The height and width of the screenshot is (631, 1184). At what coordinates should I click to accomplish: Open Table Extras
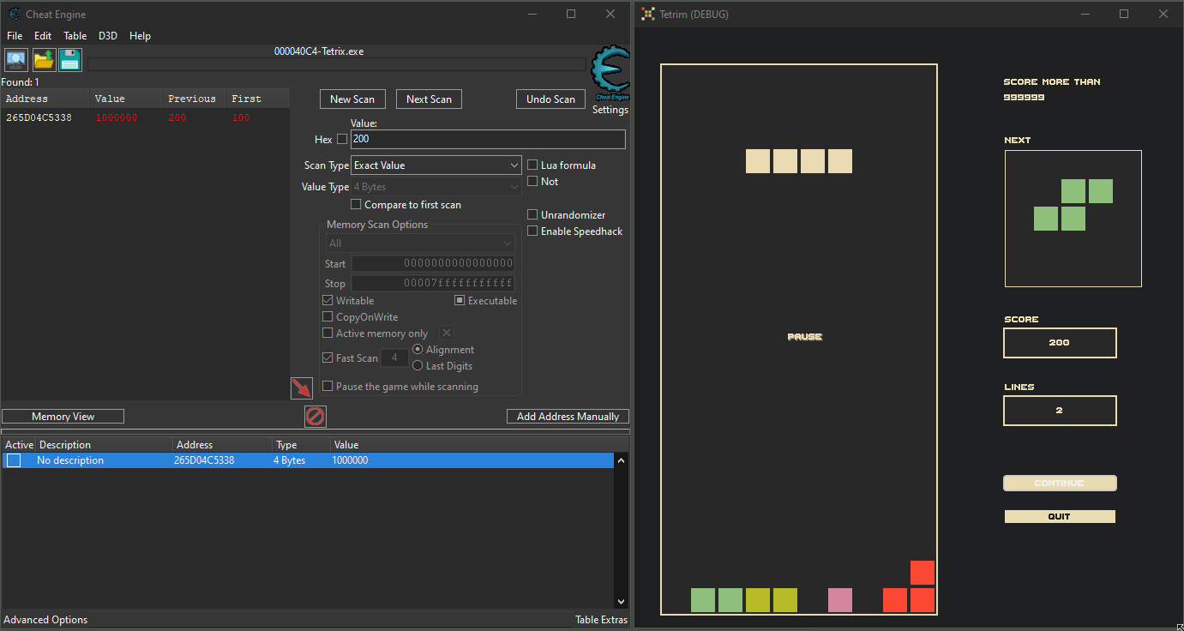click(601, 620)
